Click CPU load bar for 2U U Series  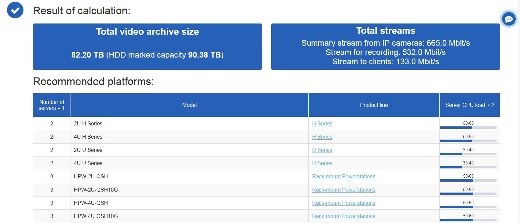(468, 154)
